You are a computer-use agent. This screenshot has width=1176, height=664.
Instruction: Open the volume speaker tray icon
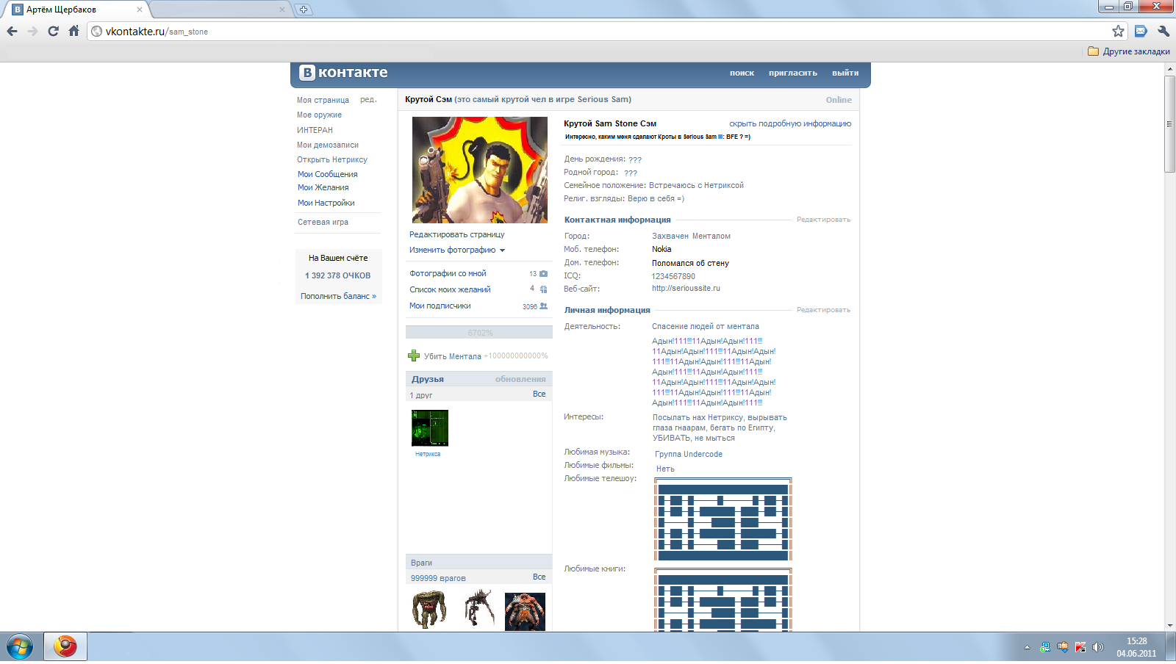pos(1098,647)
